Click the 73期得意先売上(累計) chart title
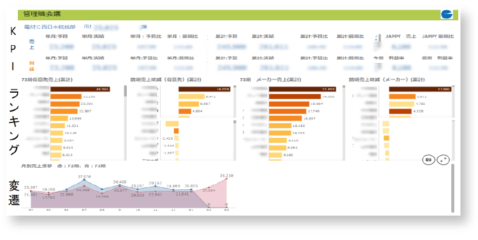Viewport: 478px width, 240px height. tap(47, 79)
